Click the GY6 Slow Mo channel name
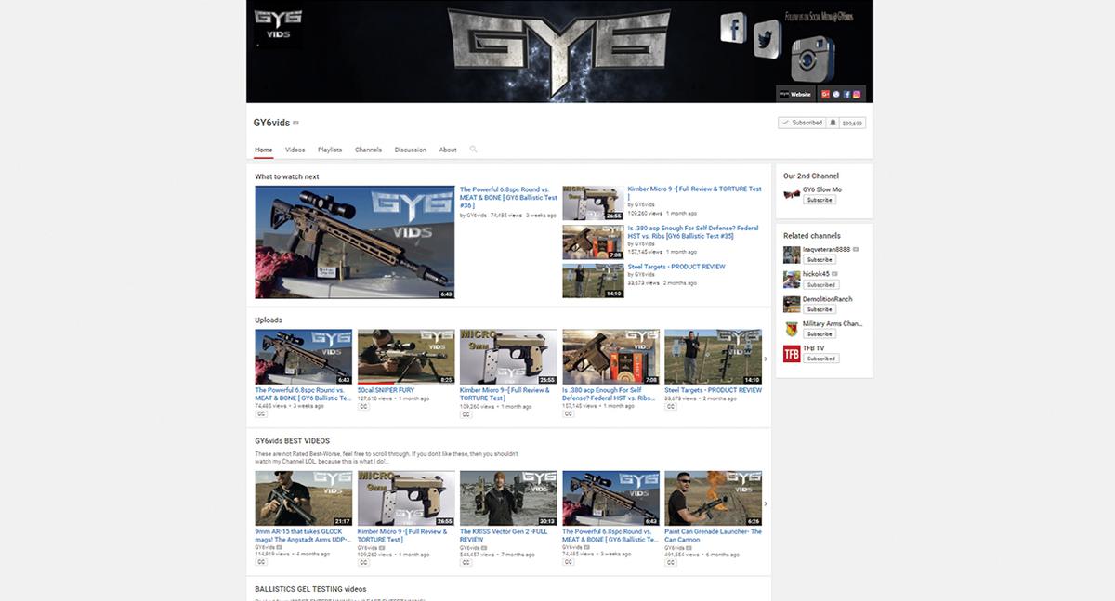Image resolution: width=1115 pixels, height=601 pixels. tap(822, 189)
